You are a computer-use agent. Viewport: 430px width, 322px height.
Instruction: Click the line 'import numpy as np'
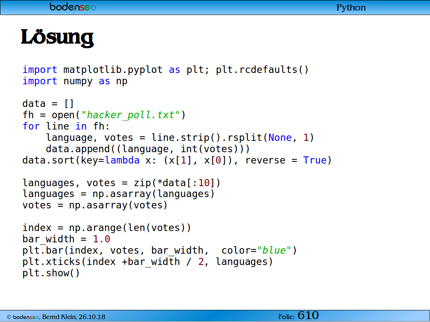pos(75,81)
